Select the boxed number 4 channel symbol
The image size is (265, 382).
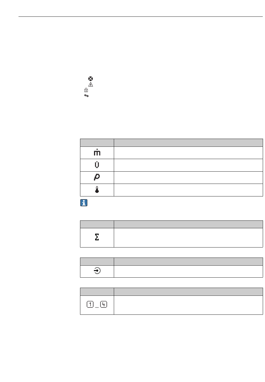[x=103, y=305]
